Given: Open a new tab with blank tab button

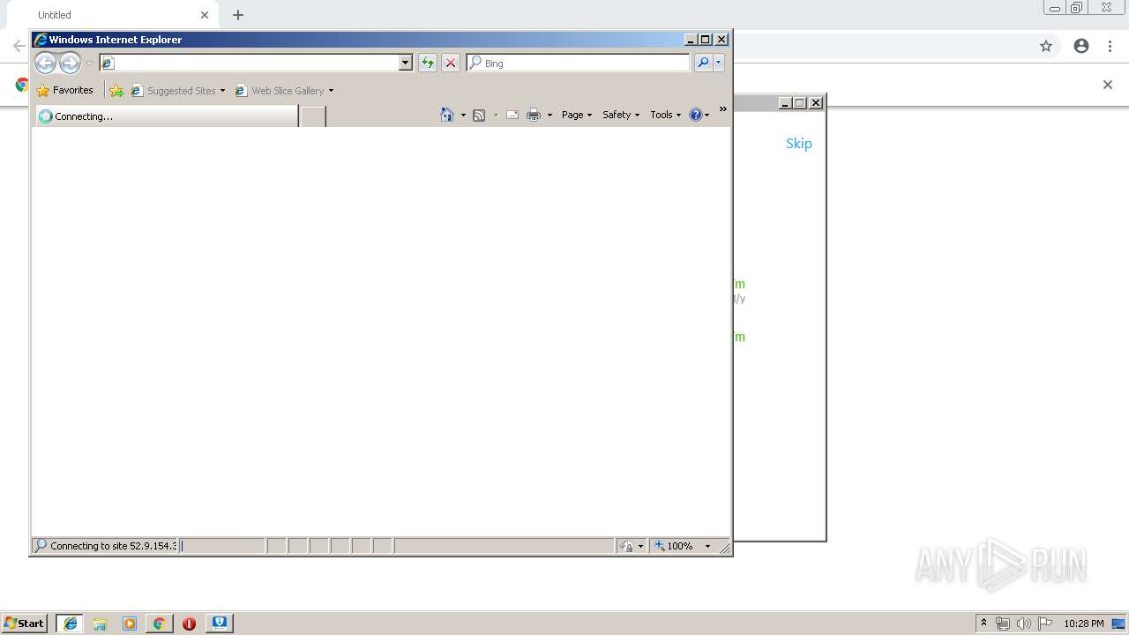Looking at the screenshot, I should coord(313,116).
